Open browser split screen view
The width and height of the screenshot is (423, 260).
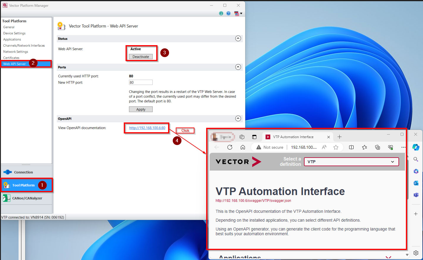351,147
